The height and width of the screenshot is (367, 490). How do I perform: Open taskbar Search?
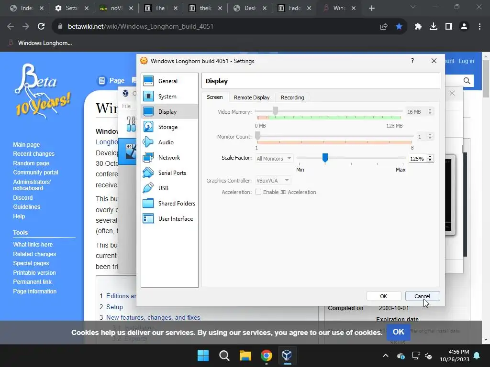pyautogui.click(x=224, y=356)
